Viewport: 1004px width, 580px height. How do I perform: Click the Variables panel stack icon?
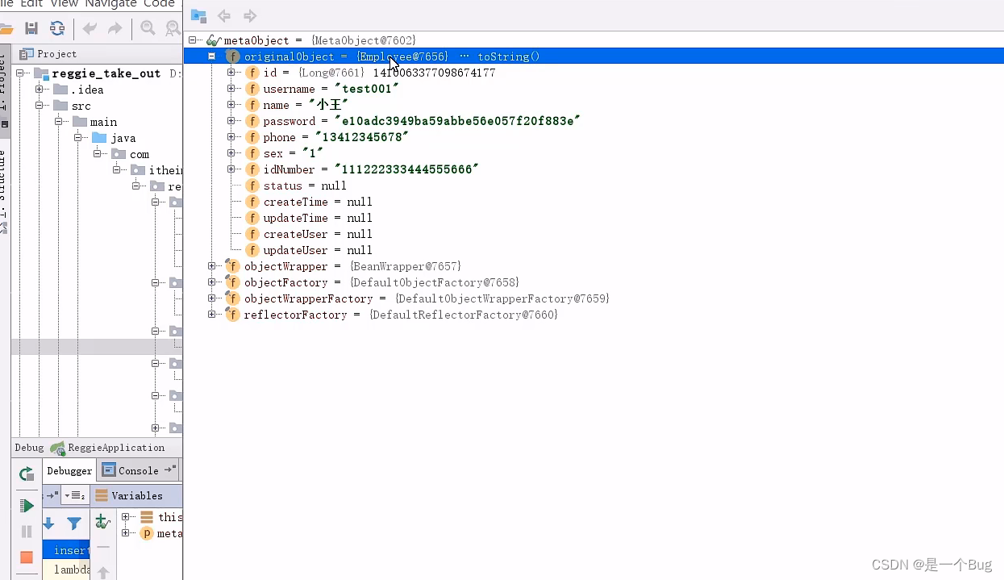pyautogui.click(x=102, y=495)
